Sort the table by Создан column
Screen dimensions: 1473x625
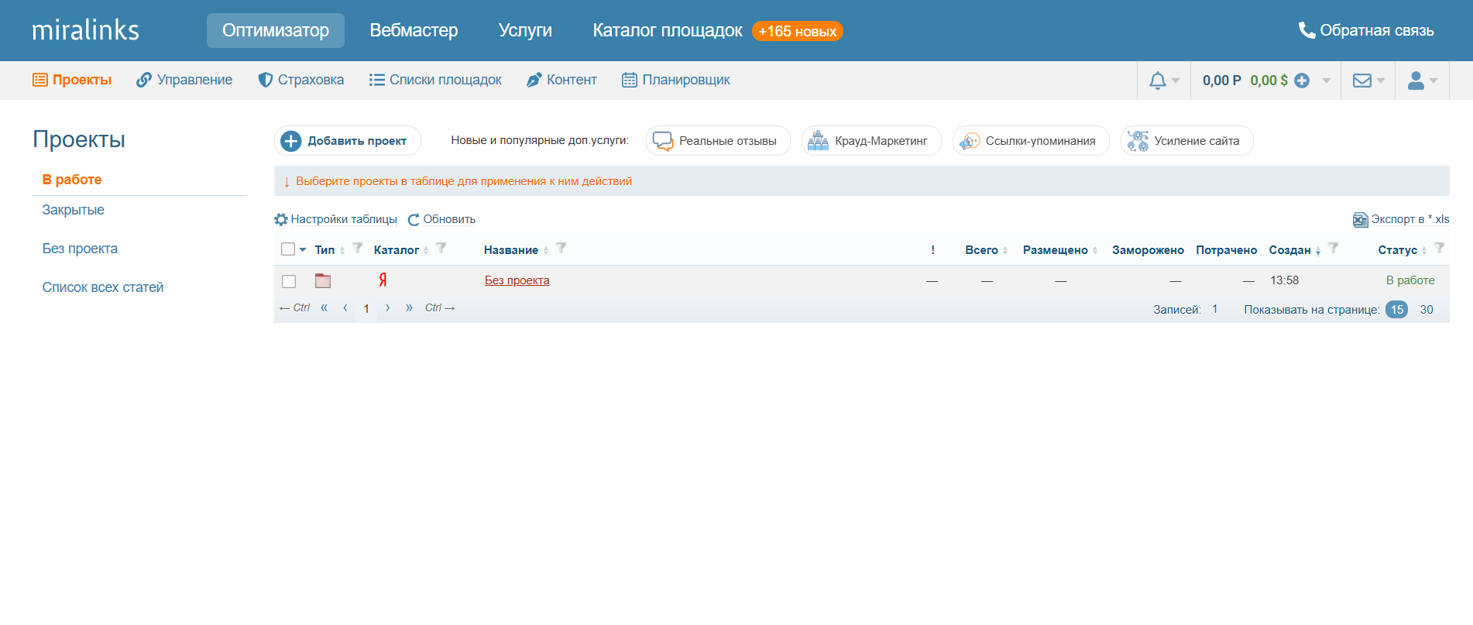(x=1289, y=250)
